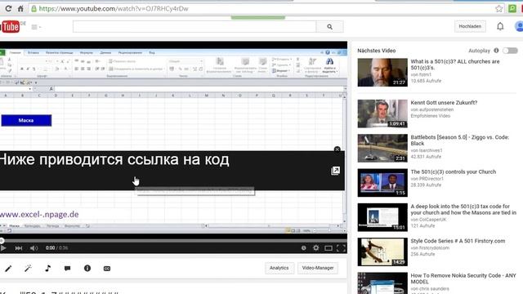Click the magnifier search button
This screenshot has width=523, height=294.
coord(329,27)
